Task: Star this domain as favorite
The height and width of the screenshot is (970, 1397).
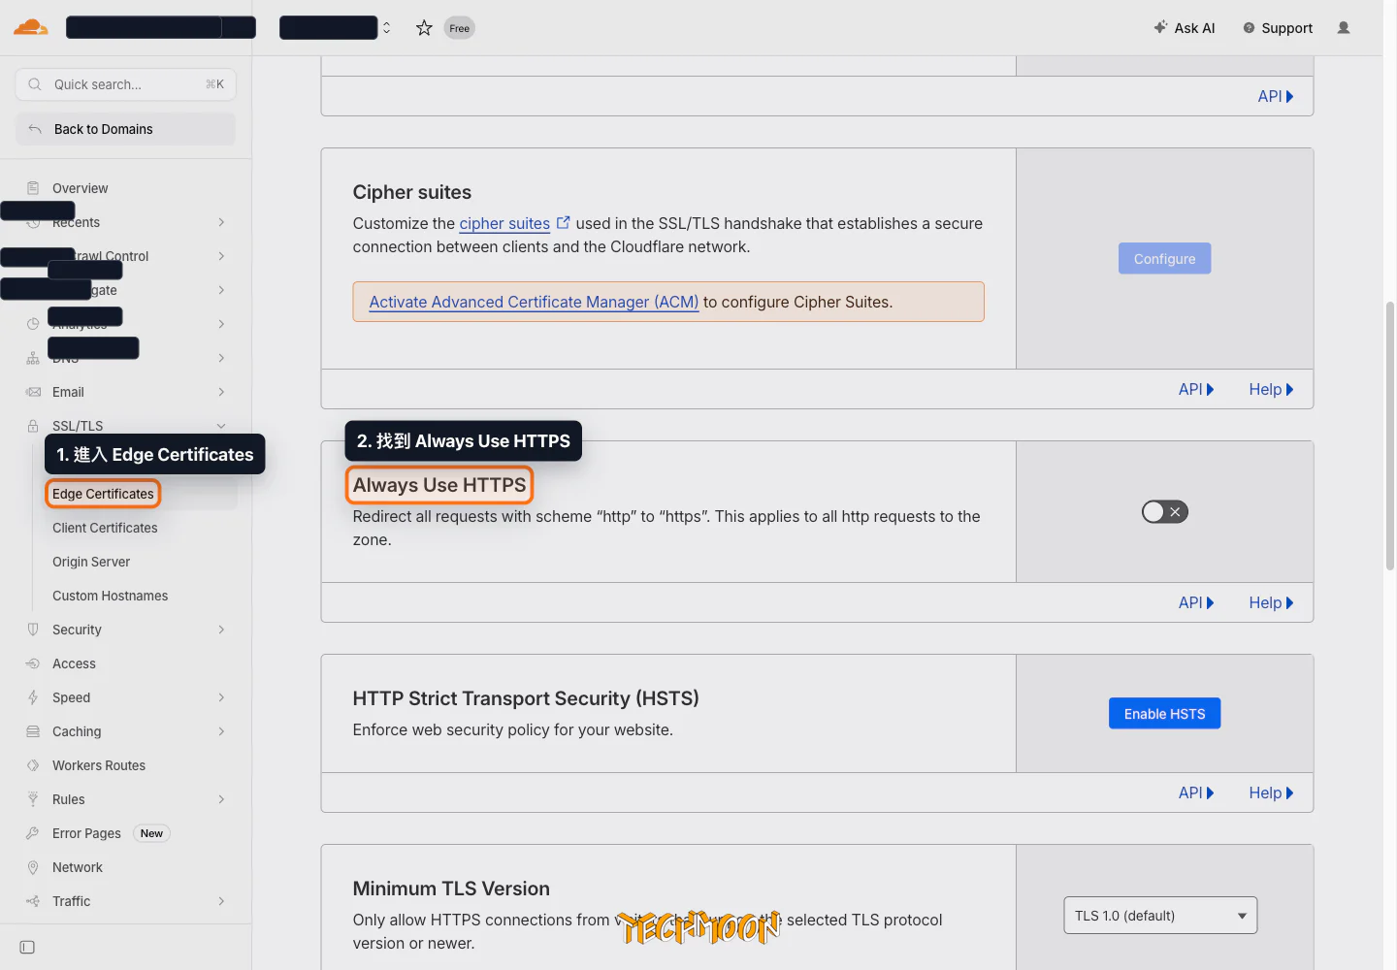Action: point(424,28)
